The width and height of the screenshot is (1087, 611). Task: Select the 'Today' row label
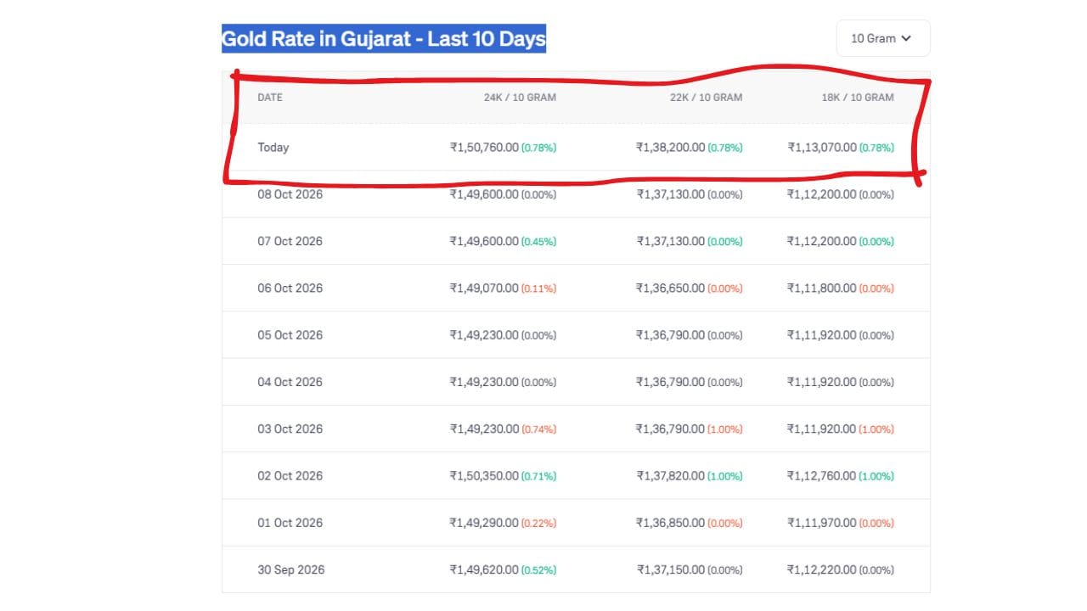[x=273, y=148]
